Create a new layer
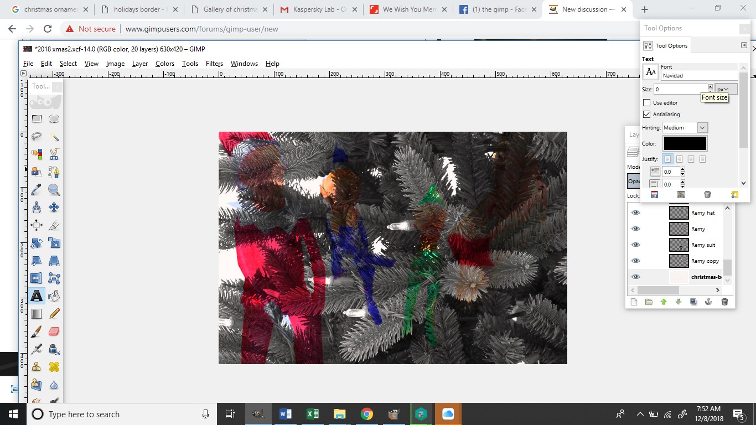Screen dimensions: 756x425 coord(634,302)
